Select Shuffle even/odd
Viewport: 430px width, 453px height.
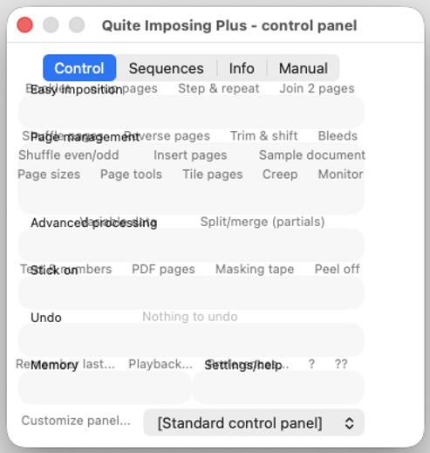click(69, 155)
